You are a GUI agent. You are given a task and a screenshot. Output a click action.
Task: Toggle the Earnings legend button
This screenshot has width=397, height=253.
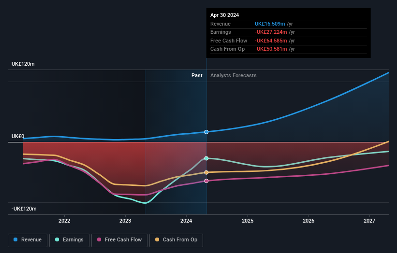pyautogui.click(x=69, y=240)
